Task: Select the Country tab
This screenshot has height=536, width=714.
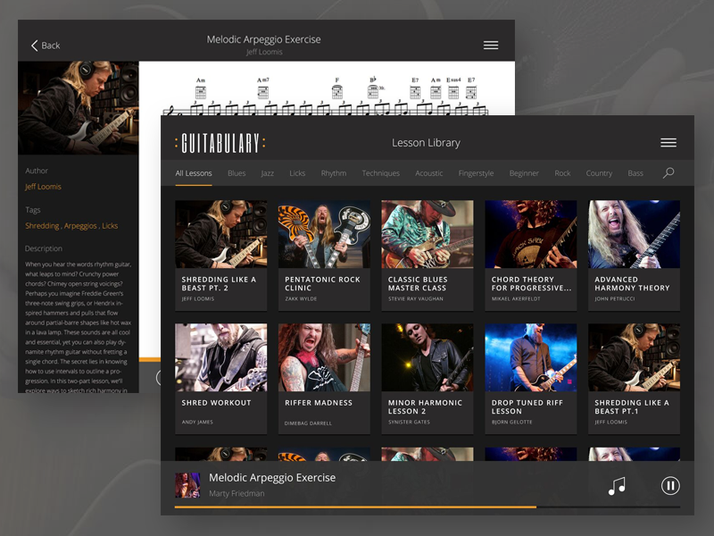Action: 599,173
